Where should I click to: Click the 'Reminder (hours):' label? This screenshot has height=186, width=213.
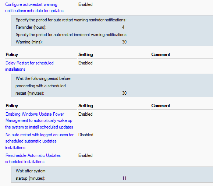click(x=31, y=27)
